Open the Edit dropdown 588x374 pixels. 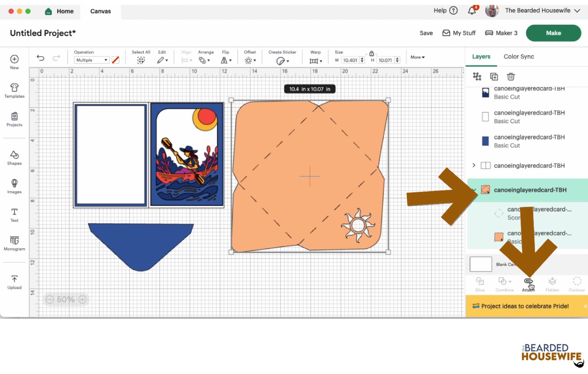click(162, 60)
